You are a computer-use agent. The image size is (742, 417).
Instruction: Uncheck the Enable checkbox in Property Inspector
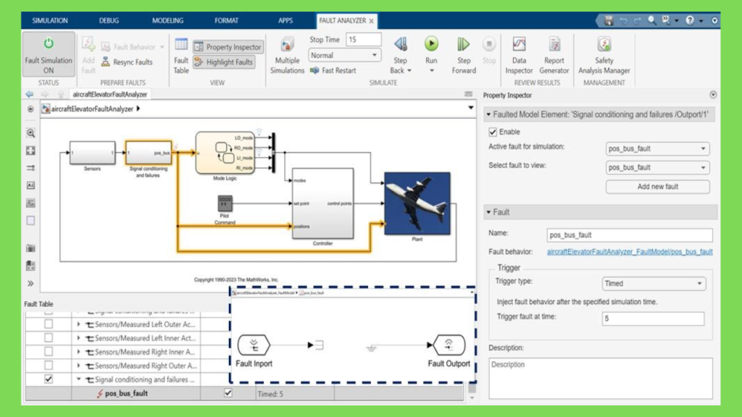[493, 132]
